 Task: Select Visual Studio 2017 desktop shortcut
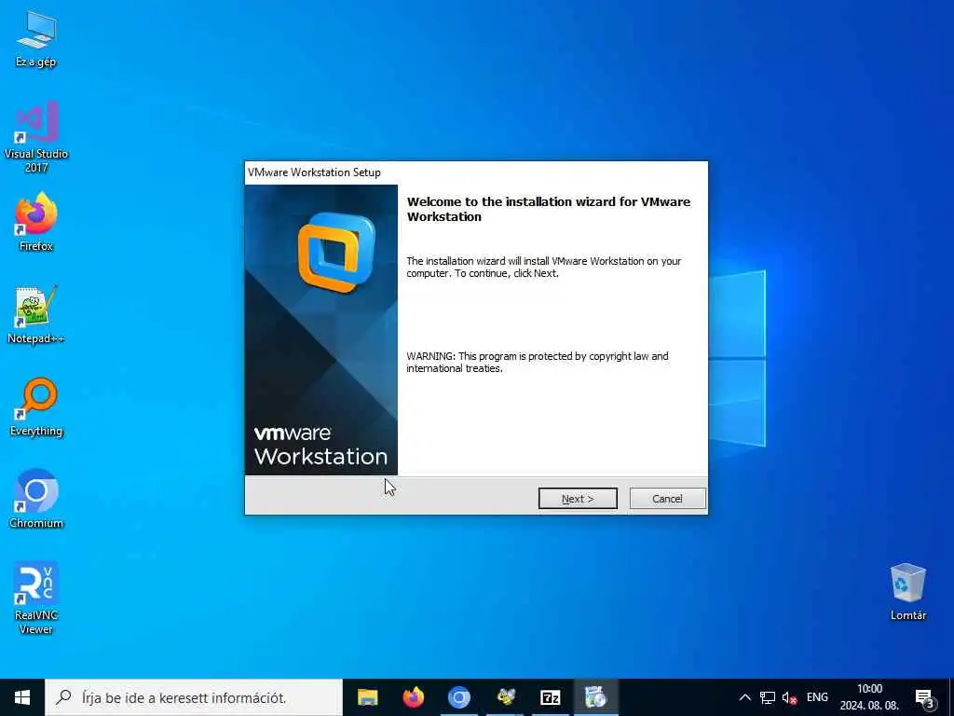pyautogui.click(x=36, y=137)
